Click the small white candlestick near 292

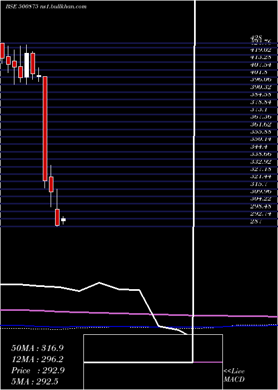click(x=63, y=220)
